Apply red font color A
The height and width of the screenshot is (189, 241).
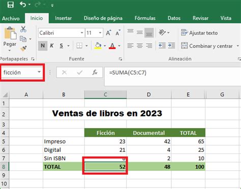[x=112, y=46]
